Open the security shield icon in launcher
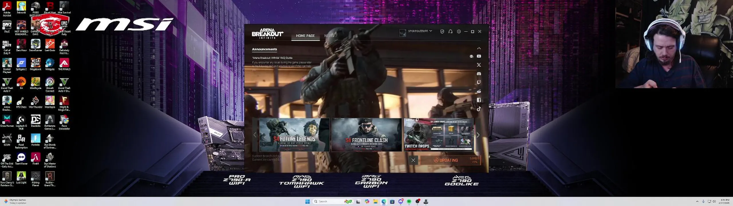 [442, 31]
